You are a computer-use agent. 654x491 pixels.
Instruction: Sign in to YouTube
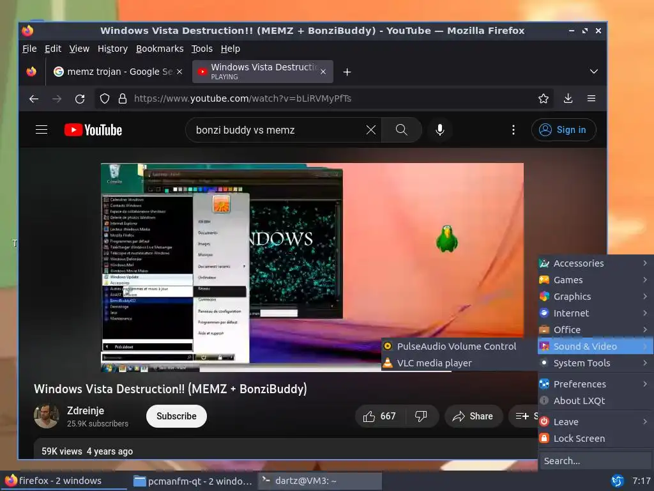click(563, 130)
